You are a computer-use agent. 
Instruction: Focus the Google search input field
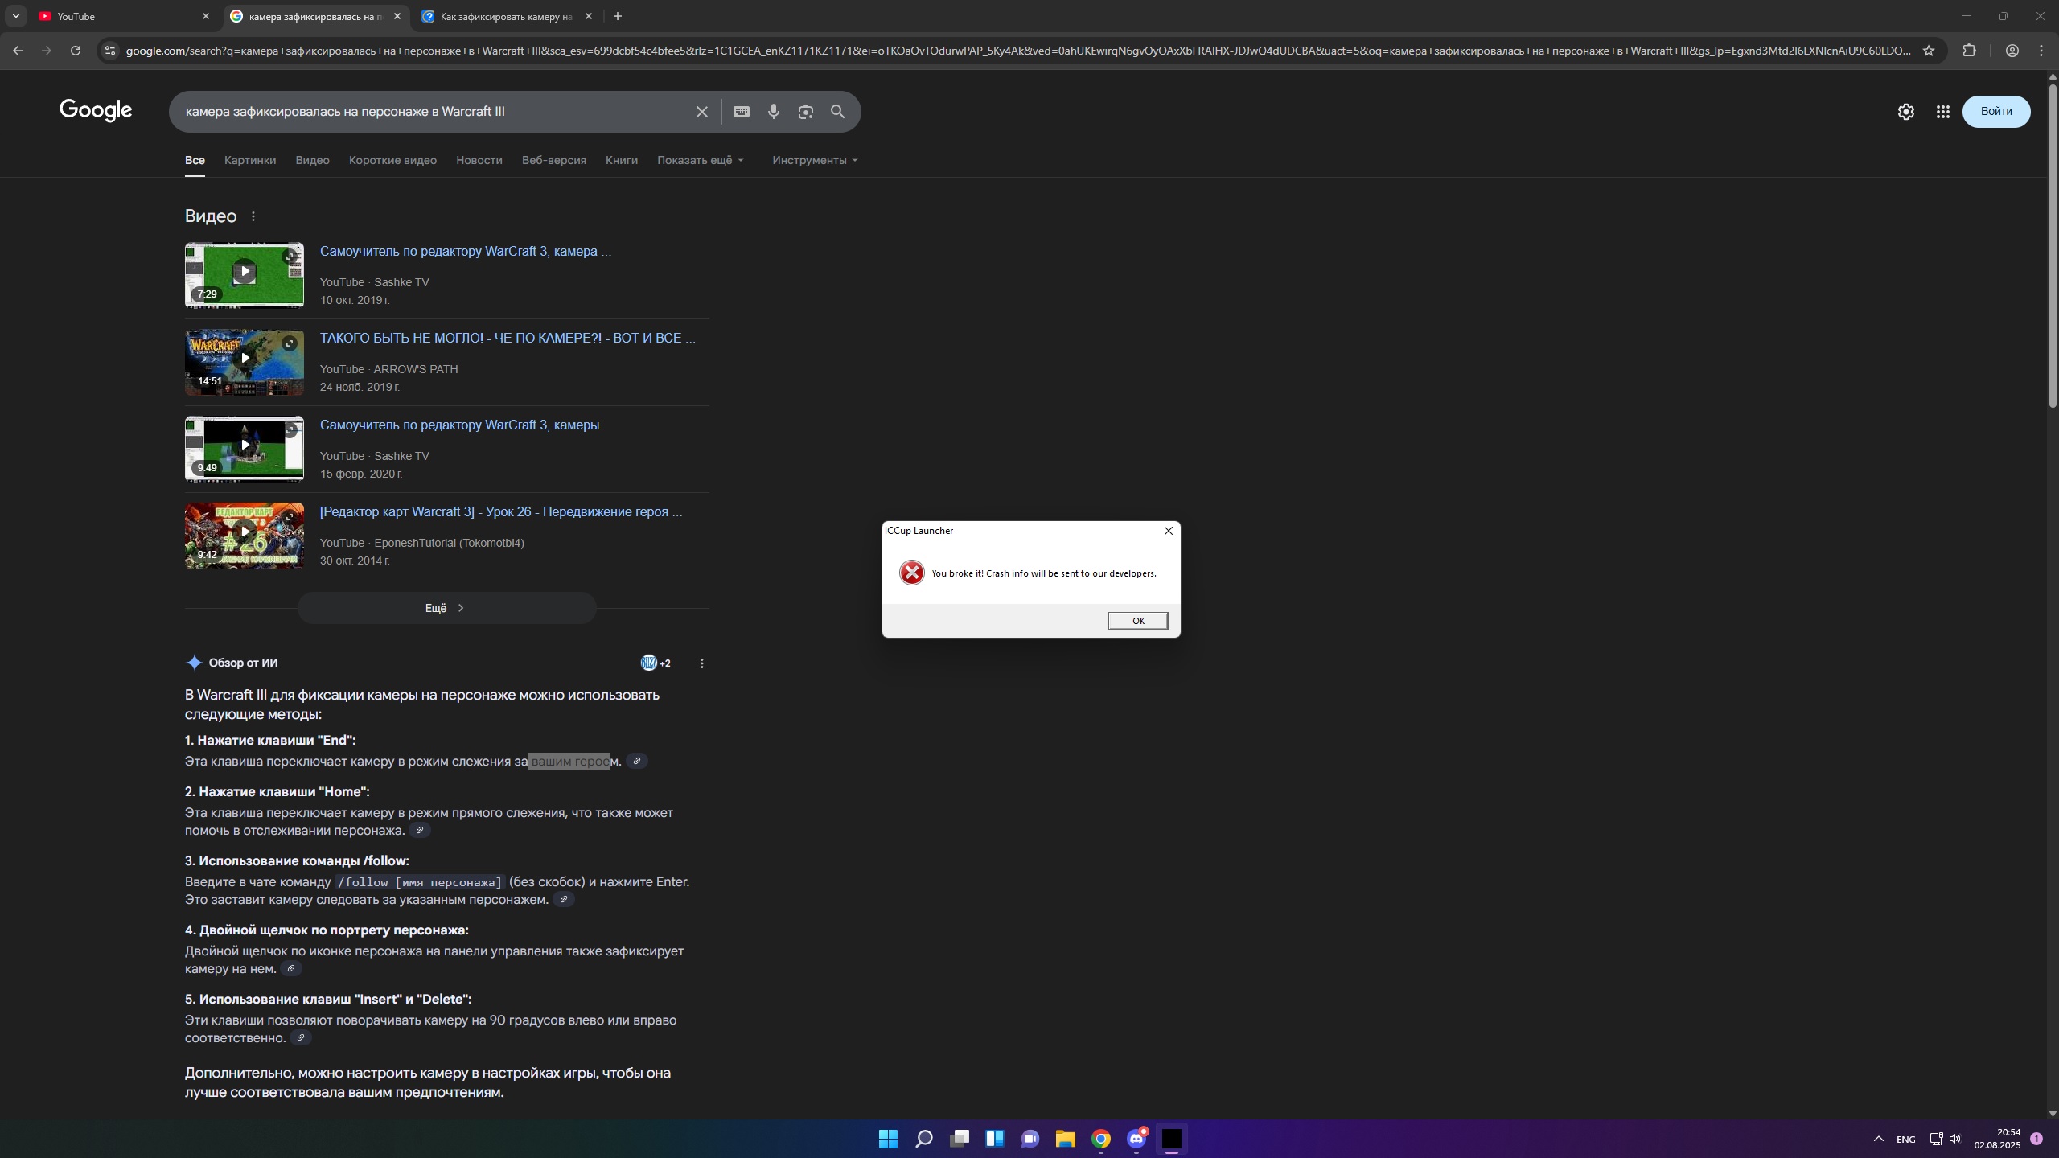434,112
